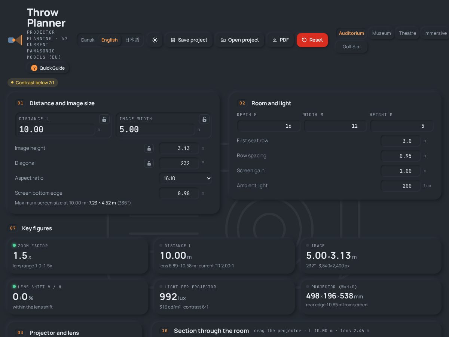The image size is (449, 337).
Task: Toggle the Image height lock
Action: [149, 148]
